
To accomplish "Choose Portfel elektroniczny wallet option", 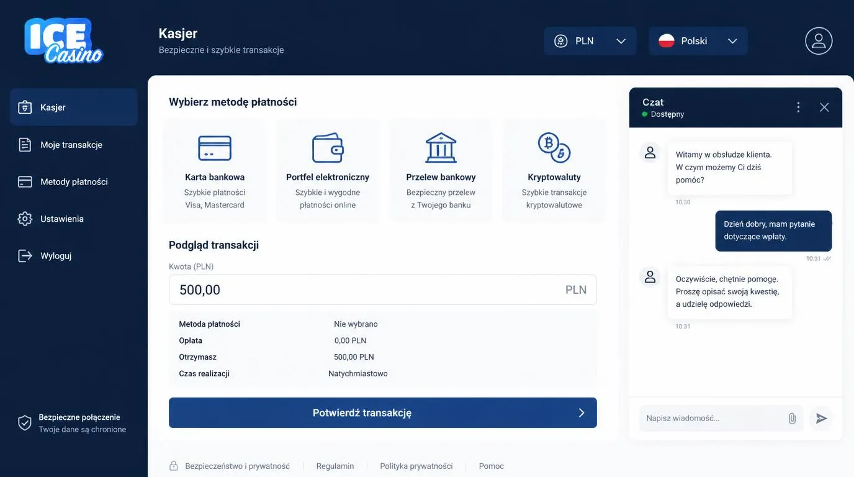I will click(328, 171).
